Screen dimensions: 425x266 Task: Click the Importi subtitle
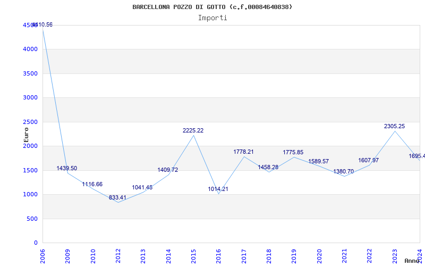[212, 18]
